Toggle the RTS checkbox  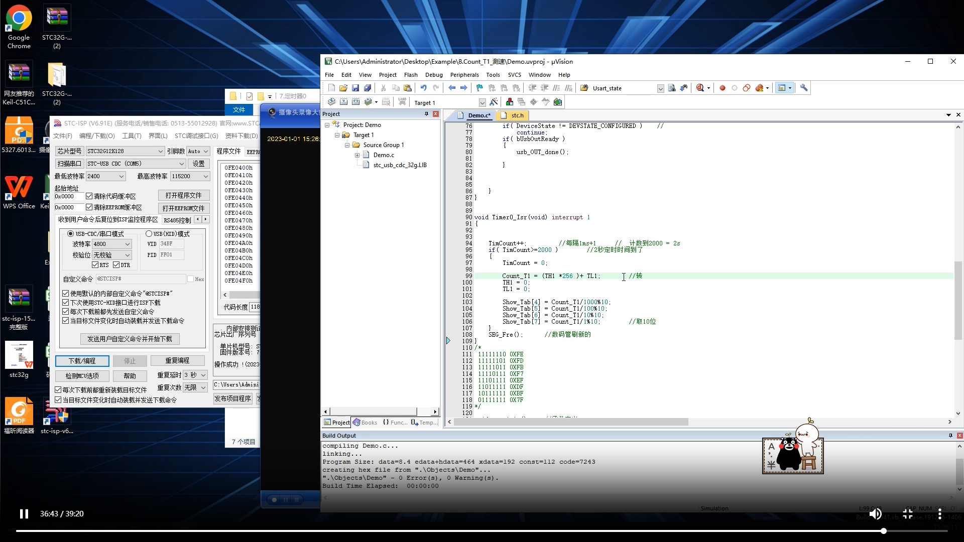95,265
